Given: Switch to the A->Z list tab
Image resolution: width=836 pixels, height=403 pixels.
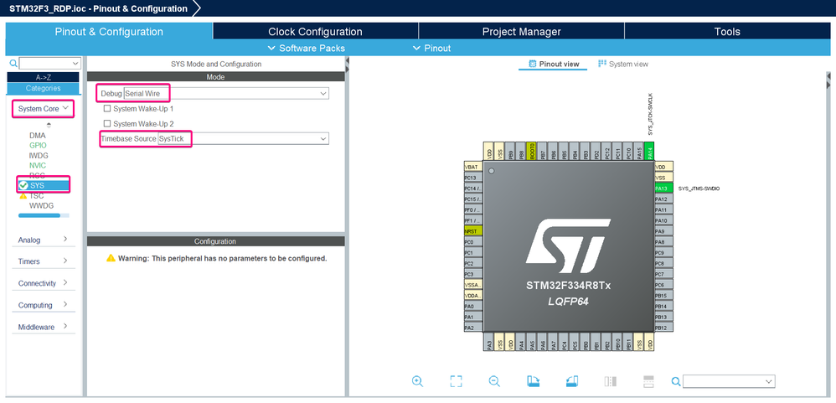Looking at the screenshot, I should tap(44, 77).
